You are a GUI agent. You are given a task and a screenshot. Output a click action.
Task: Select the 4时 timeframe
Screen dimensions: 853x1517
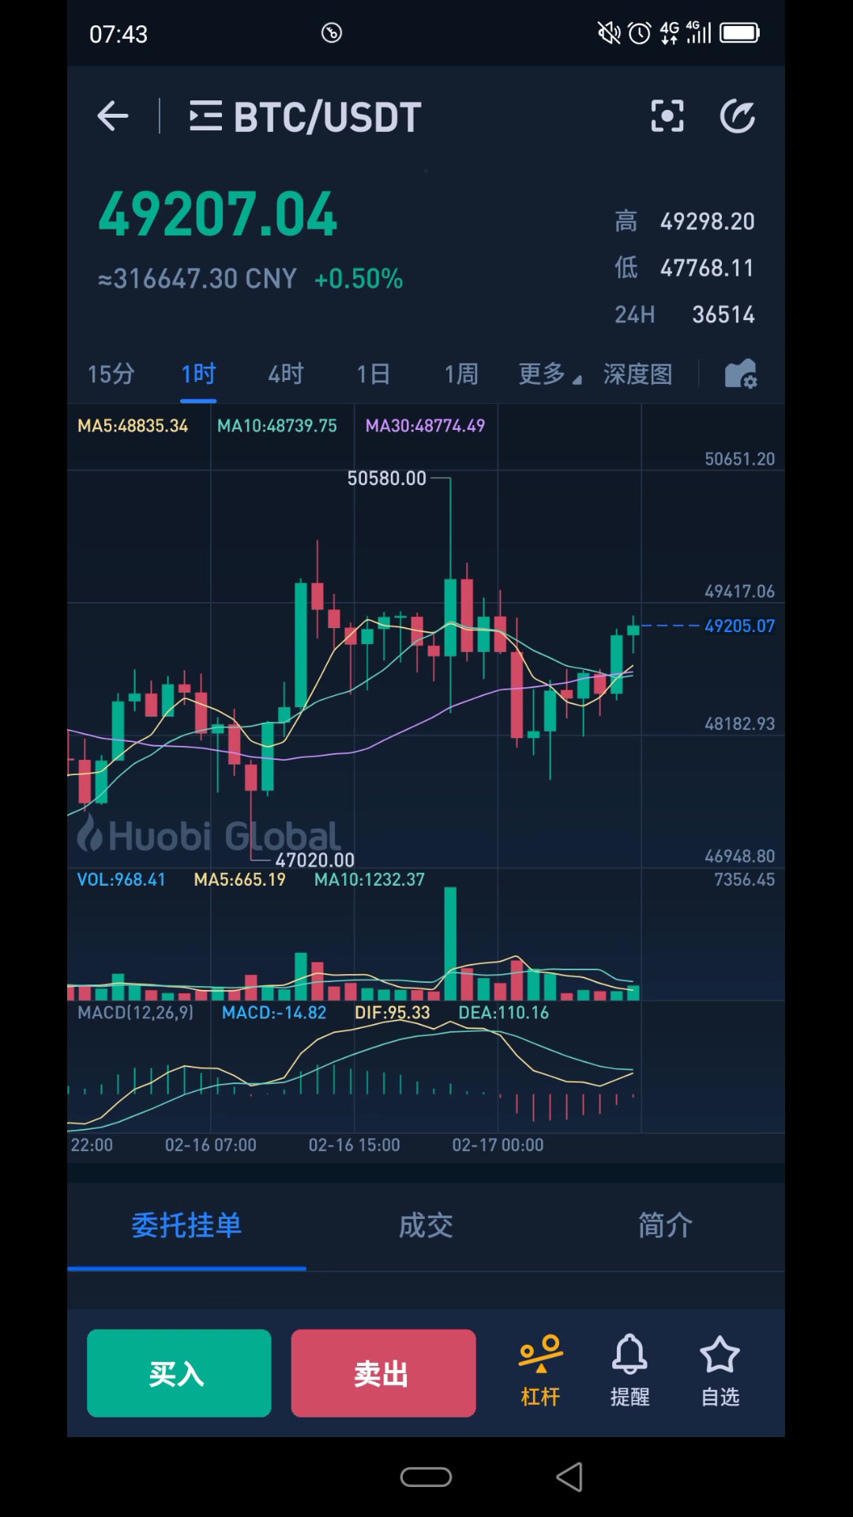click(286, 374)
